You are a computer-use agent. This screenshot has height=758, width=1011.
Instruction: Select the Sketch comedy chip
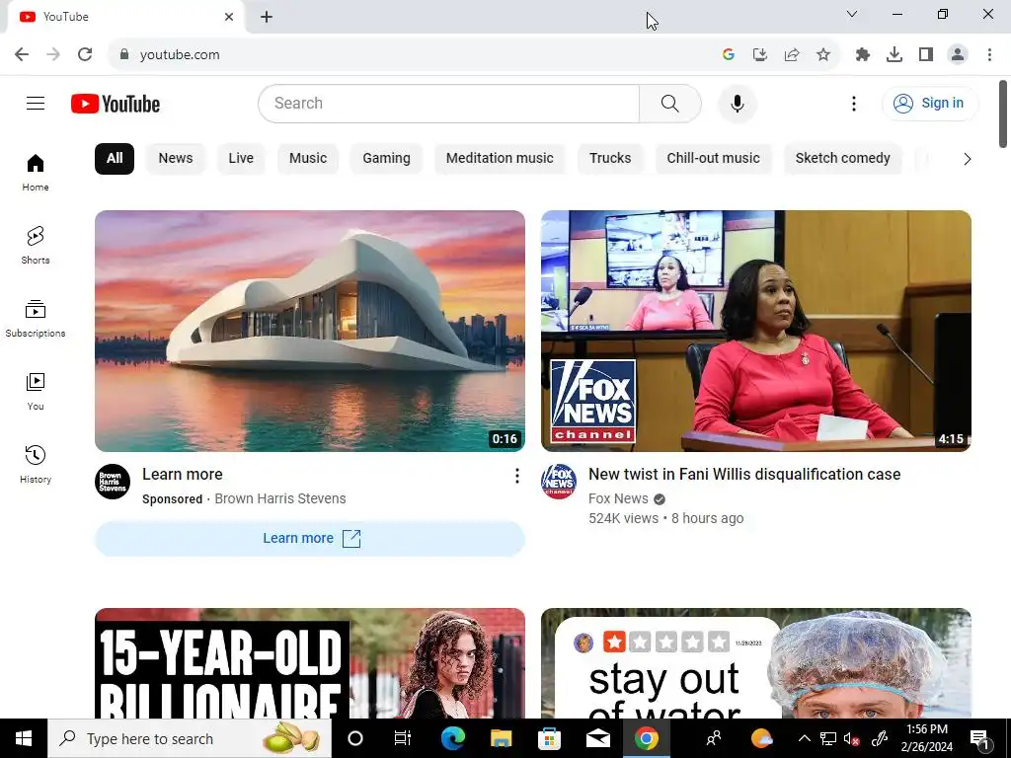[843, 159]
